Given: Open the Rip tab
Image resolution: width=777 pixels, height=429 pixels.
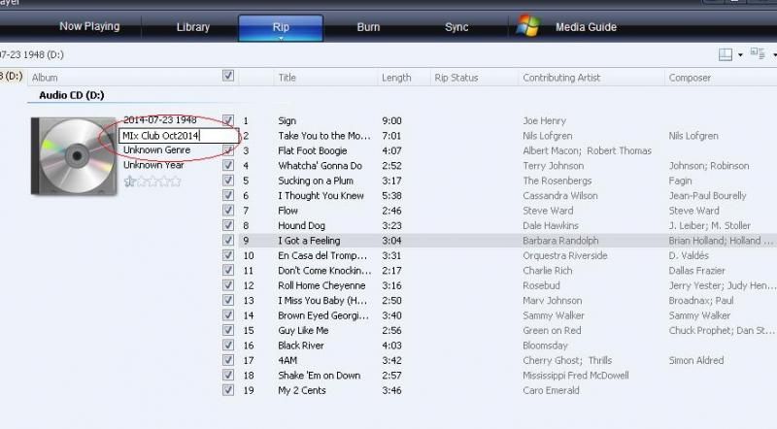Looking at the screenshot, I should (281, 28).
